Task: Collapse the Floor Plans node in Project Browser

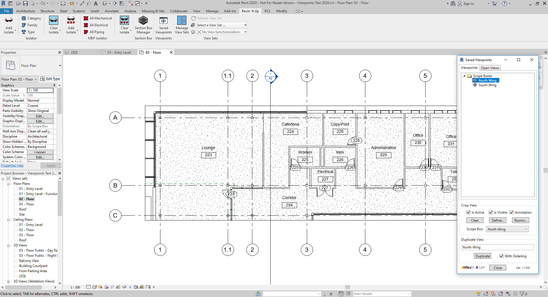Action: (x=8, y=184)
